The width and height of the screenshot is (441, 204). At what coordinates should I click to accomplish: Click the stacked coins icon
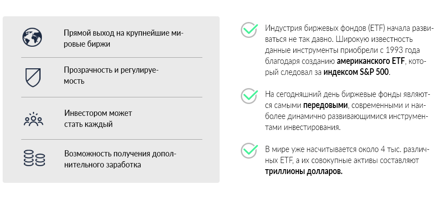point(34,158)
